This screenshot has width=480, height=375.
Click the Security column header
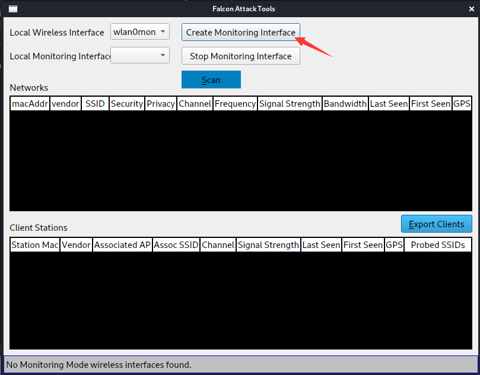pos(127,104)
